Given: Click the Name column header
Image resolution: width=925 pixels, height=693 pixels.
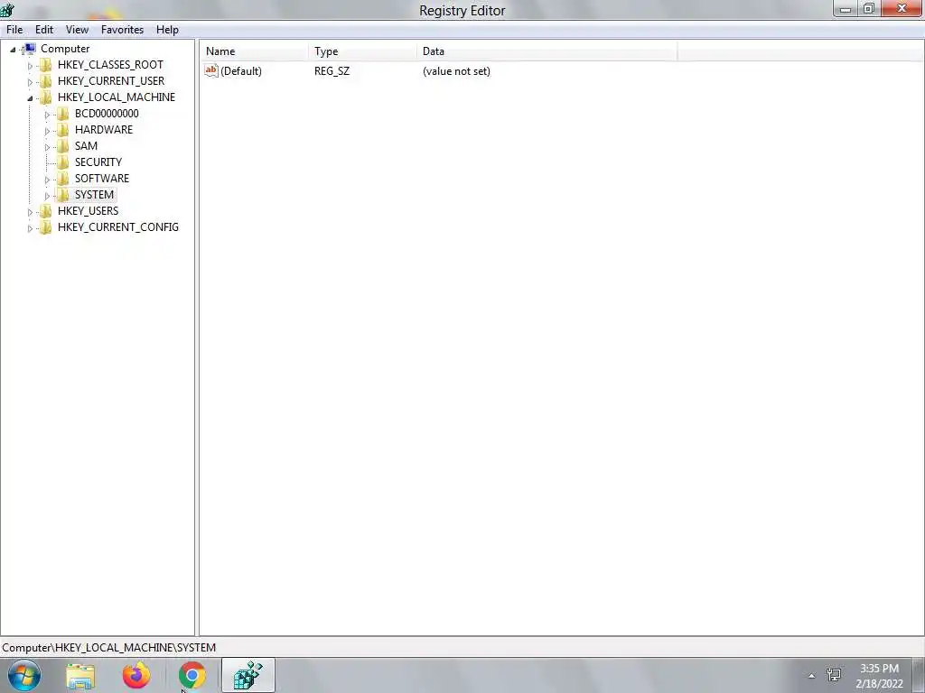Looking at the screenshot, I should pyautogui.click(x=254, y=51).
